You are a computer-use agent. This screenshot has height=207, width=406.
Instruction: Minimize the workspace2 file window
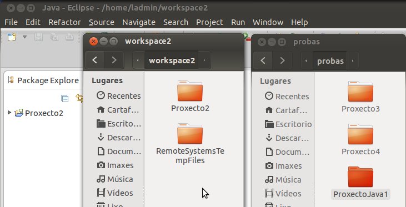(103, 42)
